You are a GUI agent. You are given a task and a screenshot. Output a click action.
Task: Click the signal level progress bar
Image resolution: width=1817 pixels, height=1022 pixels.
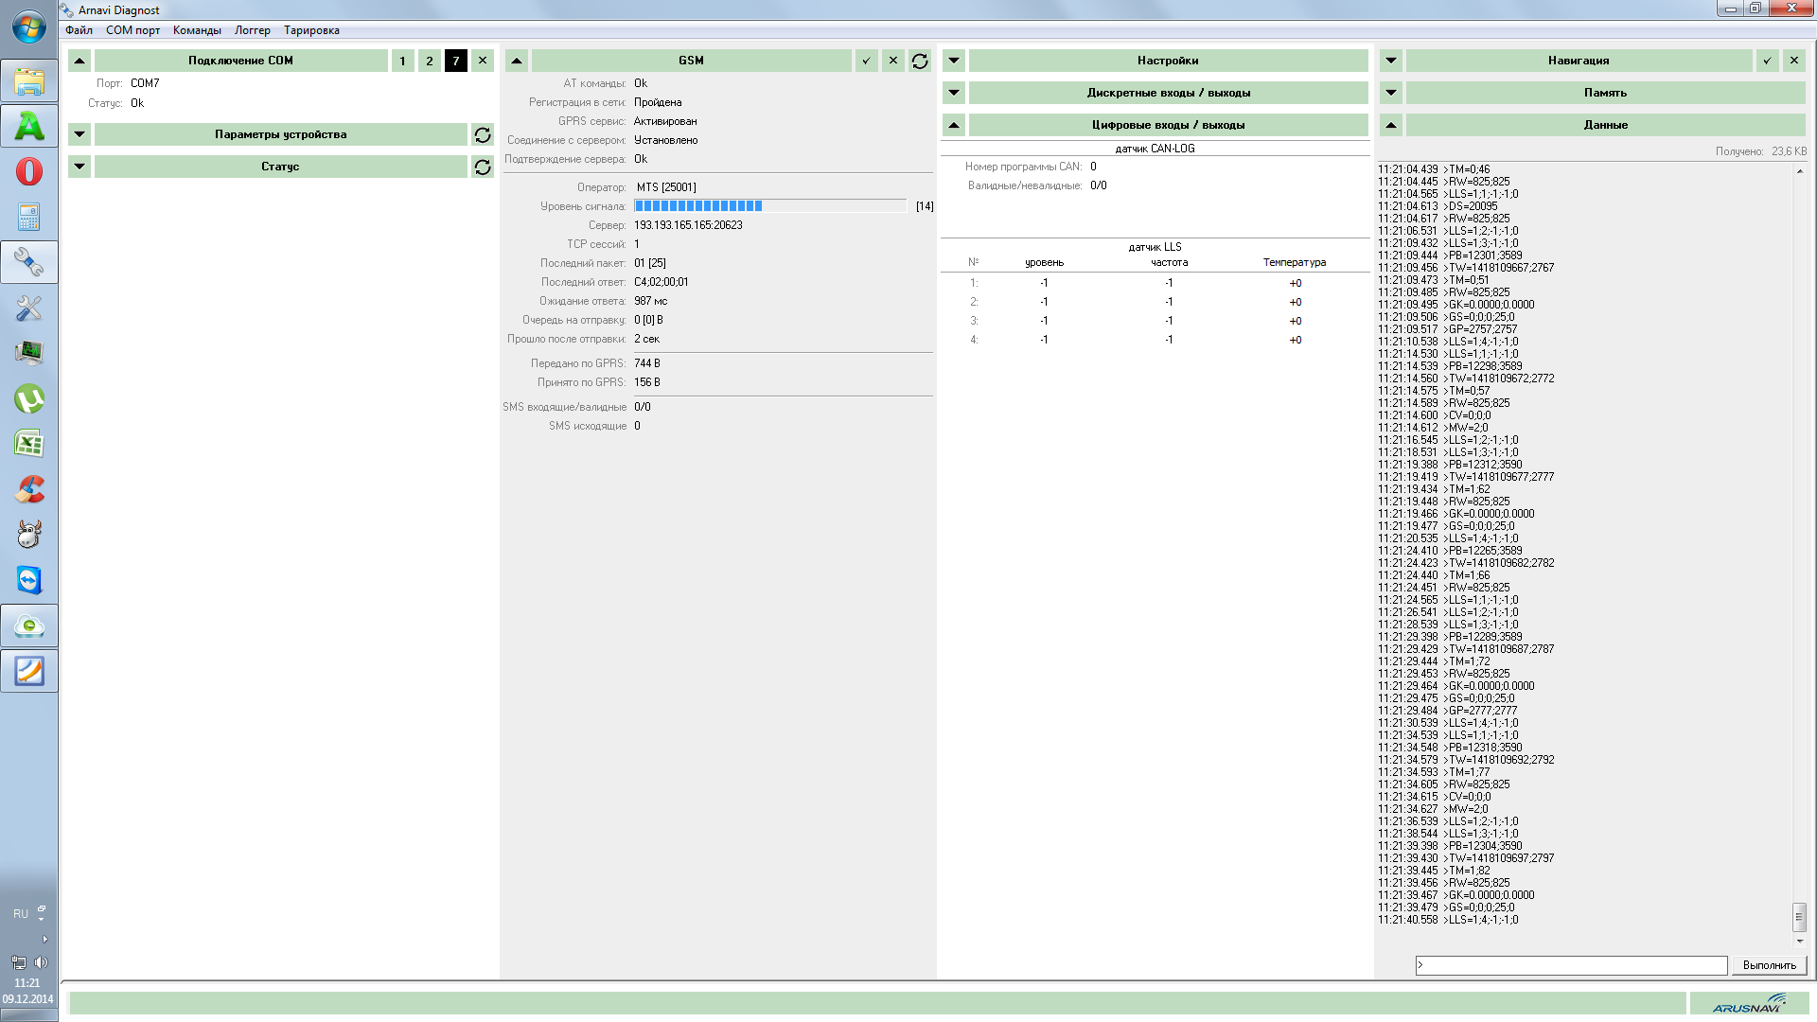(770, 206)
